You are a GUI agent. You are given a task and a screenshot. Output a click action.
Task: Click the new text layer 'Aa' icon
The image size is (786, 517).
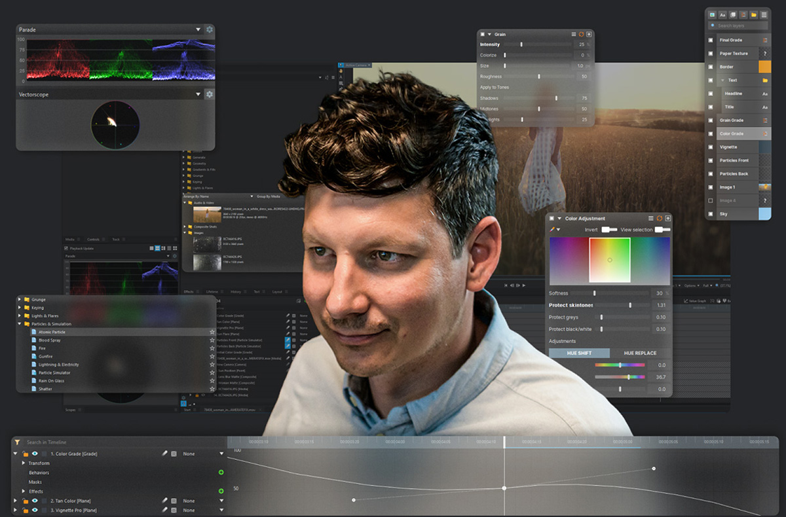[722, 14]
